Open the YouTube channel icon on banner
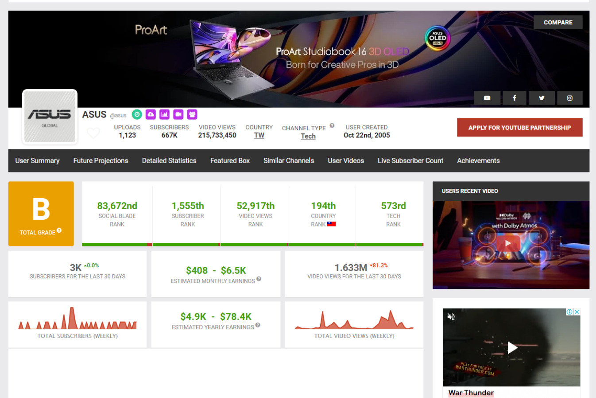This screenshot has height=398, width=596. point(487,98)
